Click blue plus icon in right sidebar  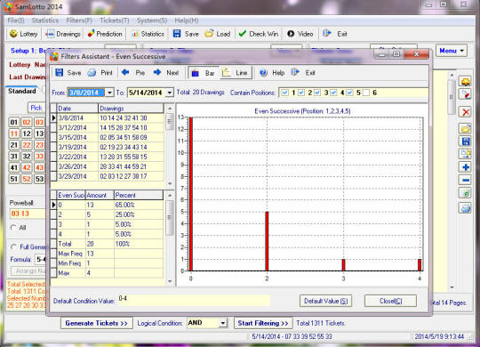465,167
